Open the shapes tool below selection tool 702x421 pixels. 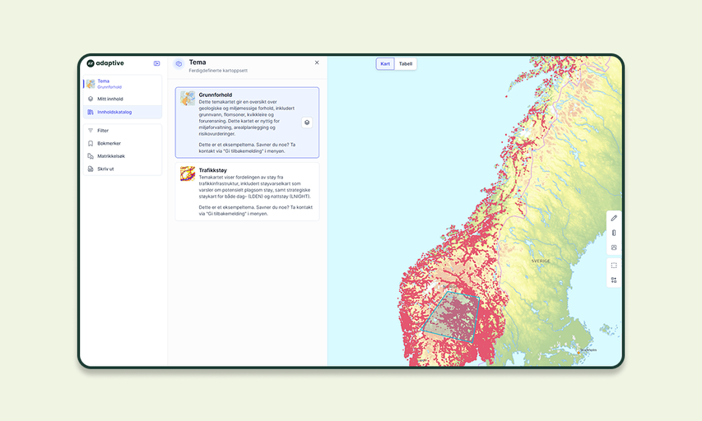coord(614,280)
